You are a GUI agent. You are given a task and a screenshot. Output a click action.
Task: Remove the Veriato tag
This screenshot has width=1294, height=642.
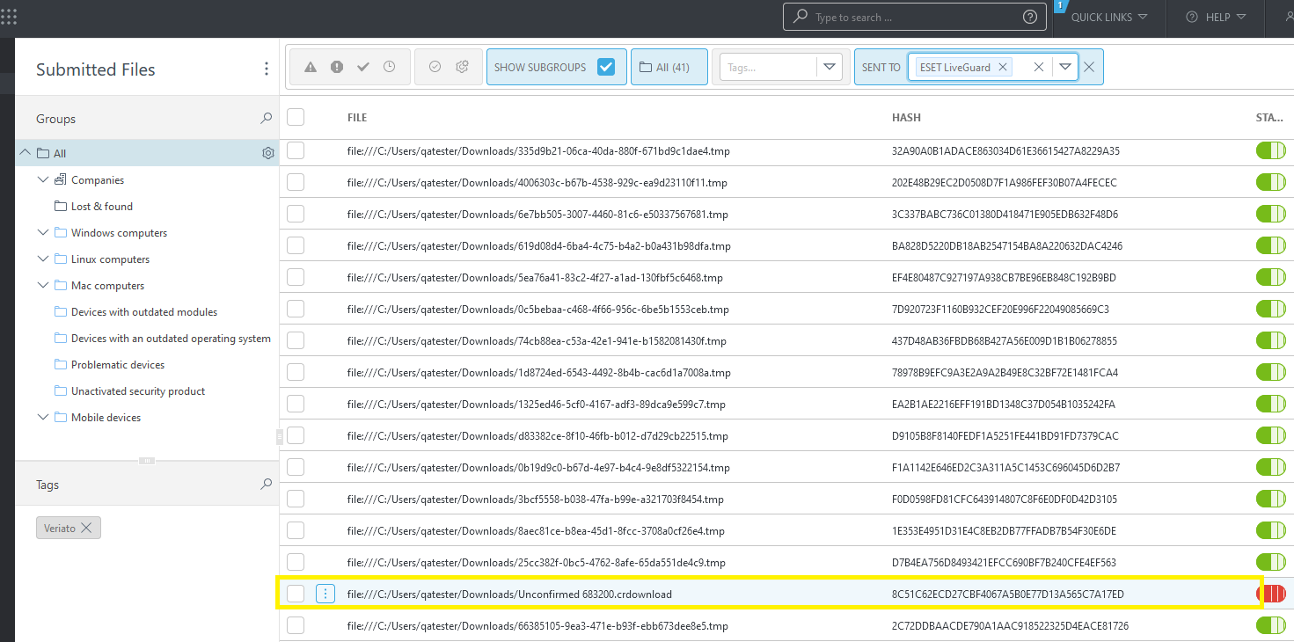pos(86,528)
